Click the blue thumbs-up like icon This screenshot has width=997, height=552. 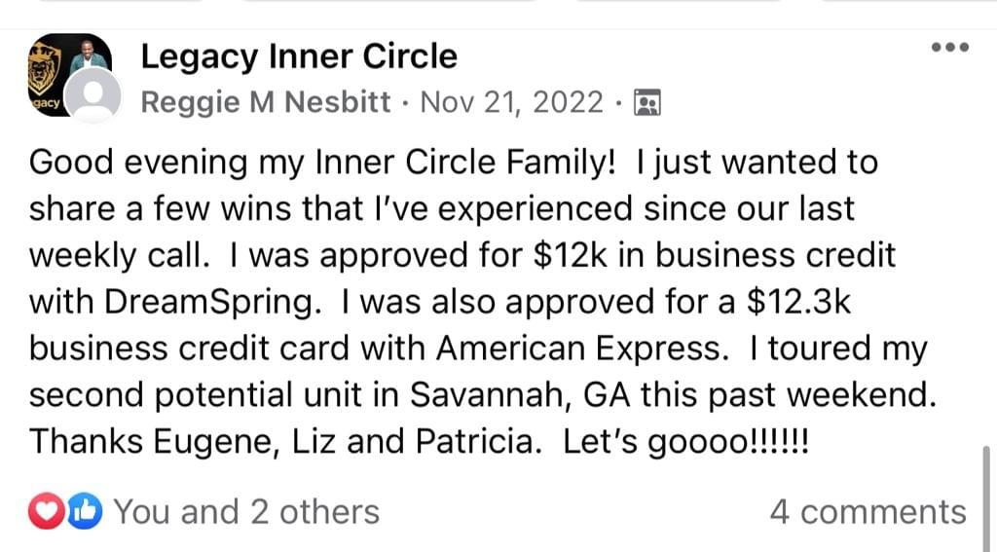pos(85,511)
